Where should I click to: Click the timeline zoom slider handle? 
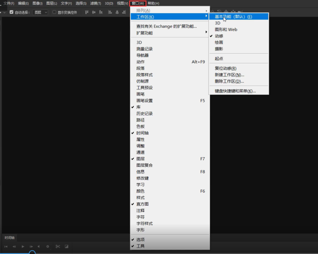[32, 252]
